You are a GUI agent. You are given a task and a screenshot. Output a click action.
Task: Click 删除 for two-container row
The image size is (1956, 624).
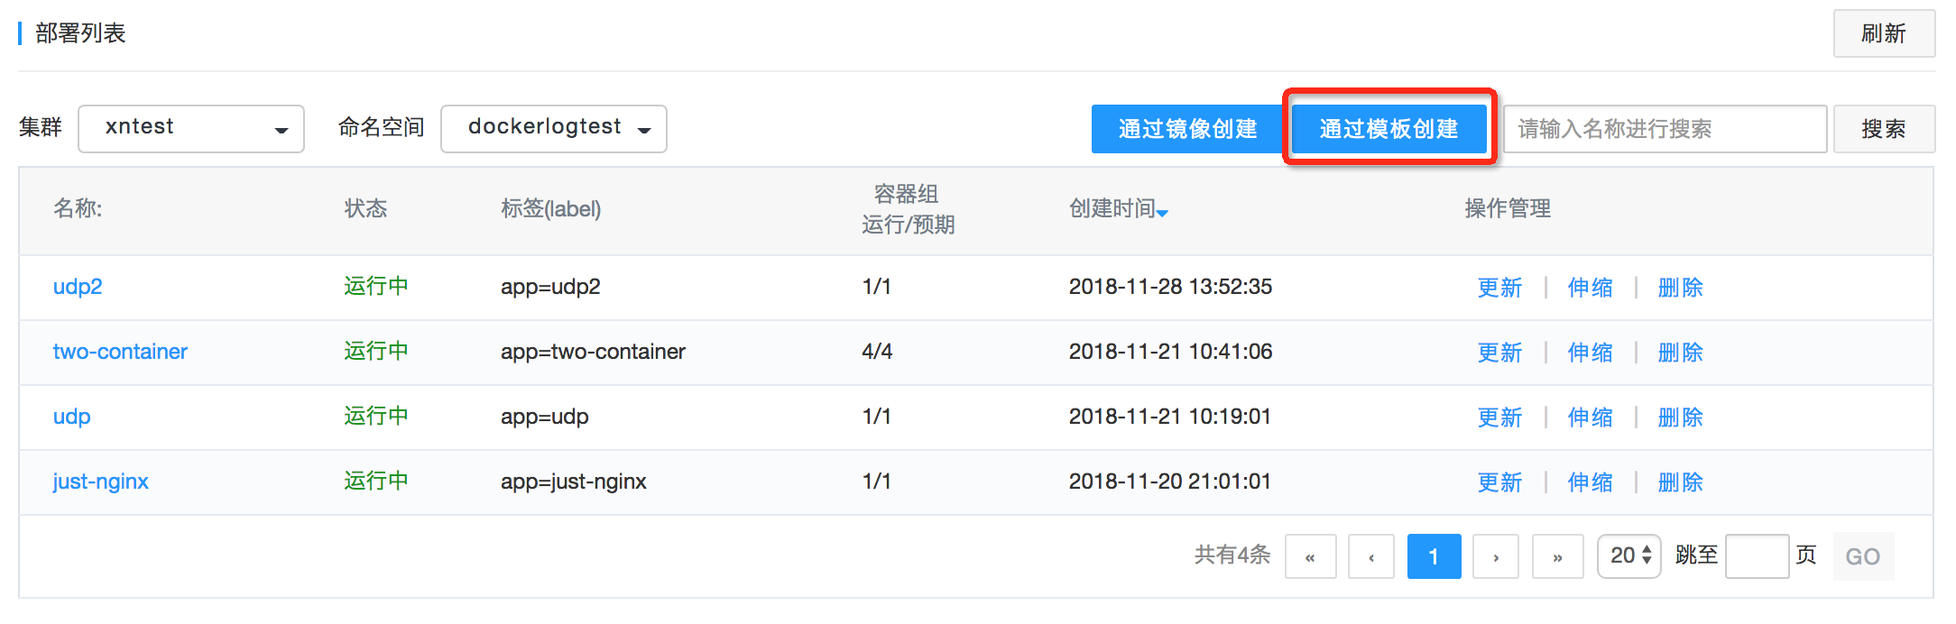pos(1680,353)
